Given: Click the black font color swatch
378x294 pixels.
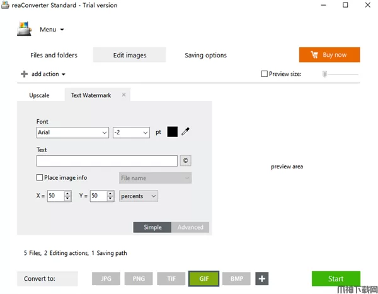Looking at the screenshot, I should click(x=172, y=132).
